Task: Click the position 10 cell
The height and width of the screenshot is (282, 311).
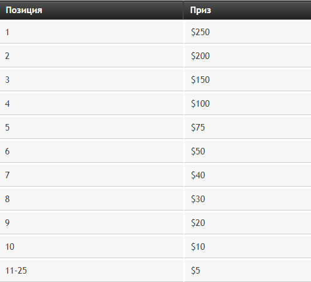Action: click(x=91, y=247)
